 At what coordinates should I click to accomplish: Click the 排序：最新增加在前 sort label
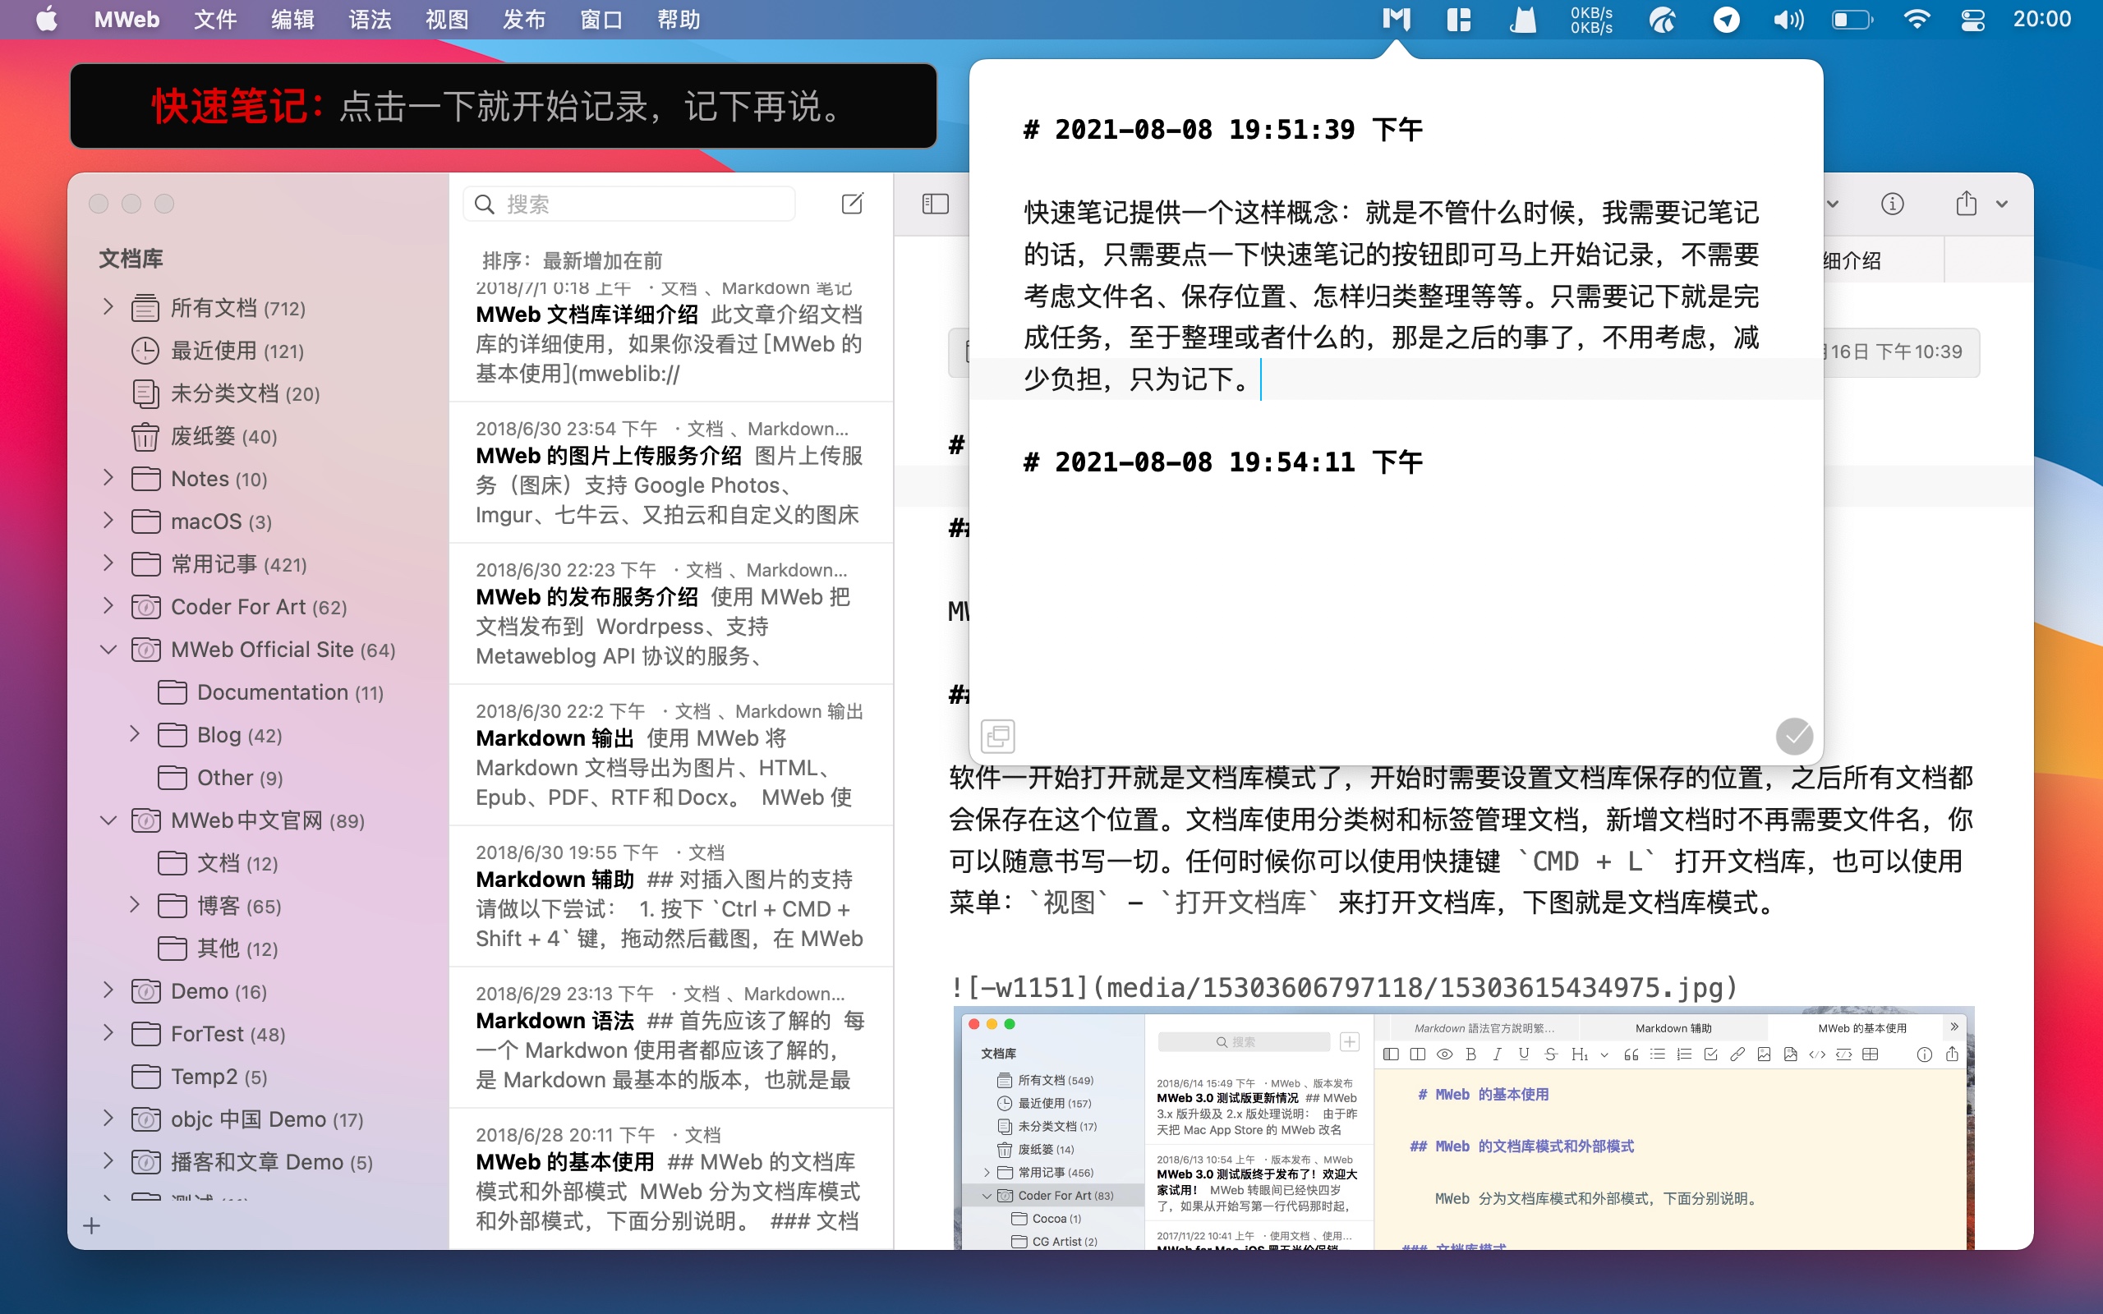pos(572,260)
